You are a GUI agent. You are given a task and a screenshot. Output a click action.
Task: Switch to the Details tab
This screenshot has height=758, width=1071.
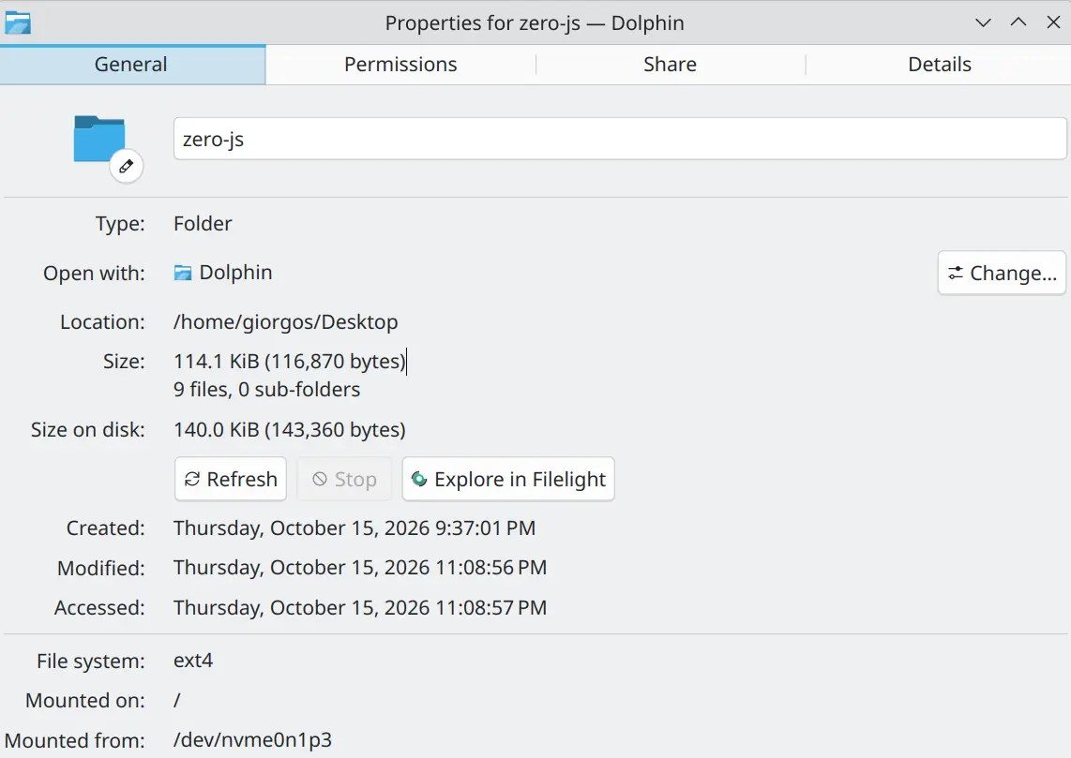pyautogui.click(x=939, y=64)
